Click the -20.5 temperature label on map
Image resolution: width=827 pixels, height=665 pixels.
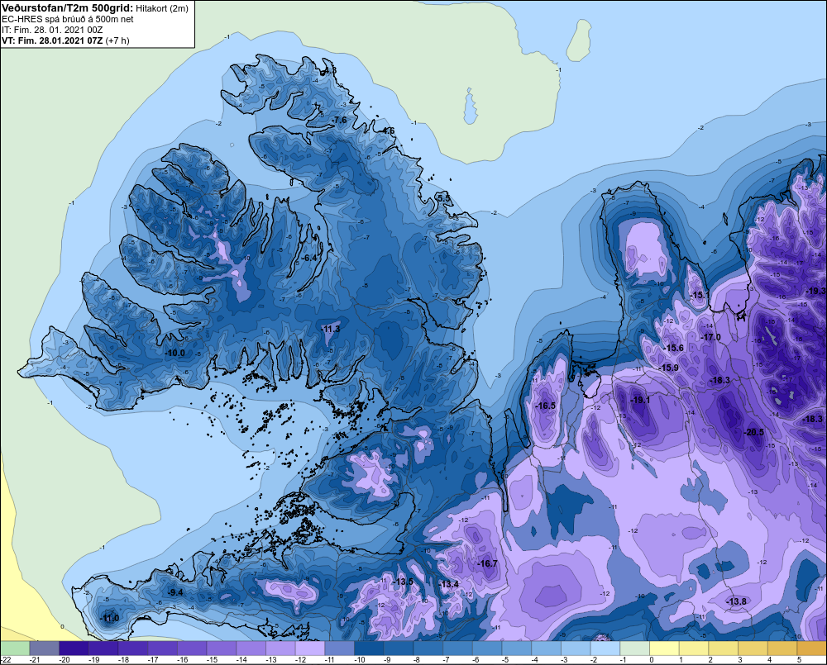point(753,432)
